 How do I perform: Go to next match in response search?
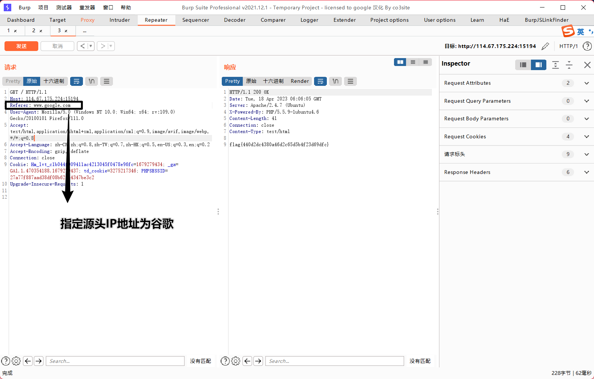(x=258, y=361)
